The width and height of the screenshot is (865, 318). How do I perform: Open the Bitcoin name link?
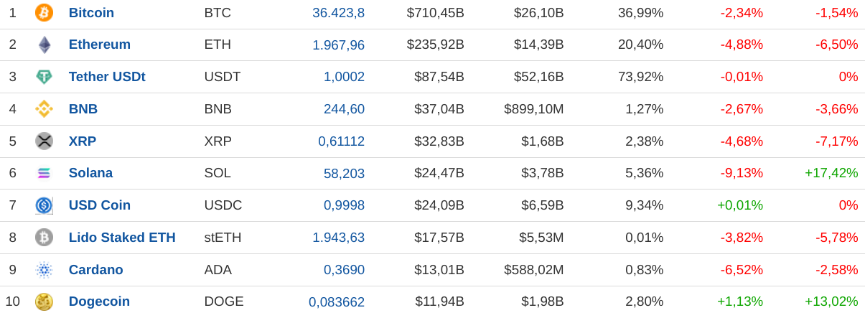click(91, 13)
